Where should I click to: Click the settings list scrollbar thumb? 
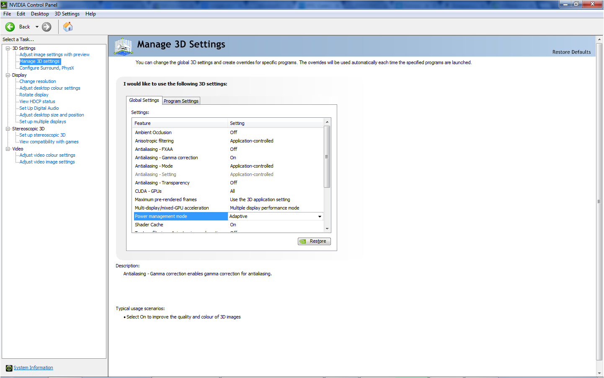click(327, 157)
